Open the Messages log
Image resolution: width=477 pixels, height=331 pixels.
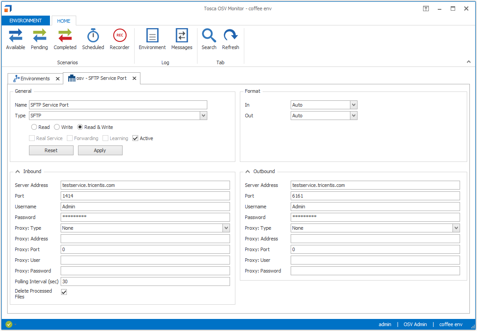[182, 39]
